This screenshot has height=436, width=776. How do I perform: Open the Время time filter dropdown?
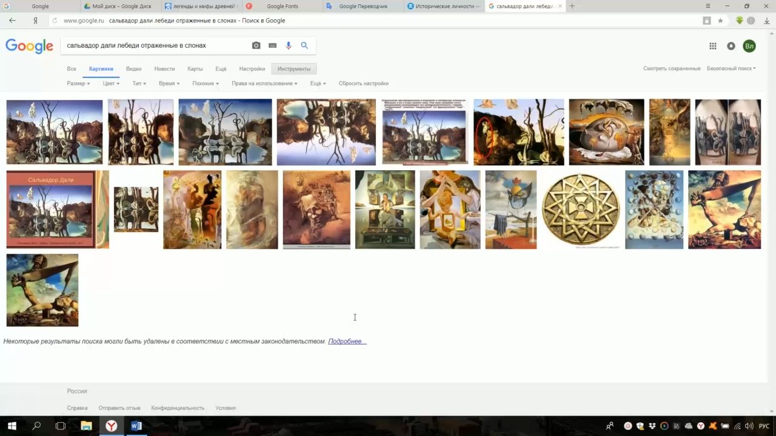tap(169, 84)
